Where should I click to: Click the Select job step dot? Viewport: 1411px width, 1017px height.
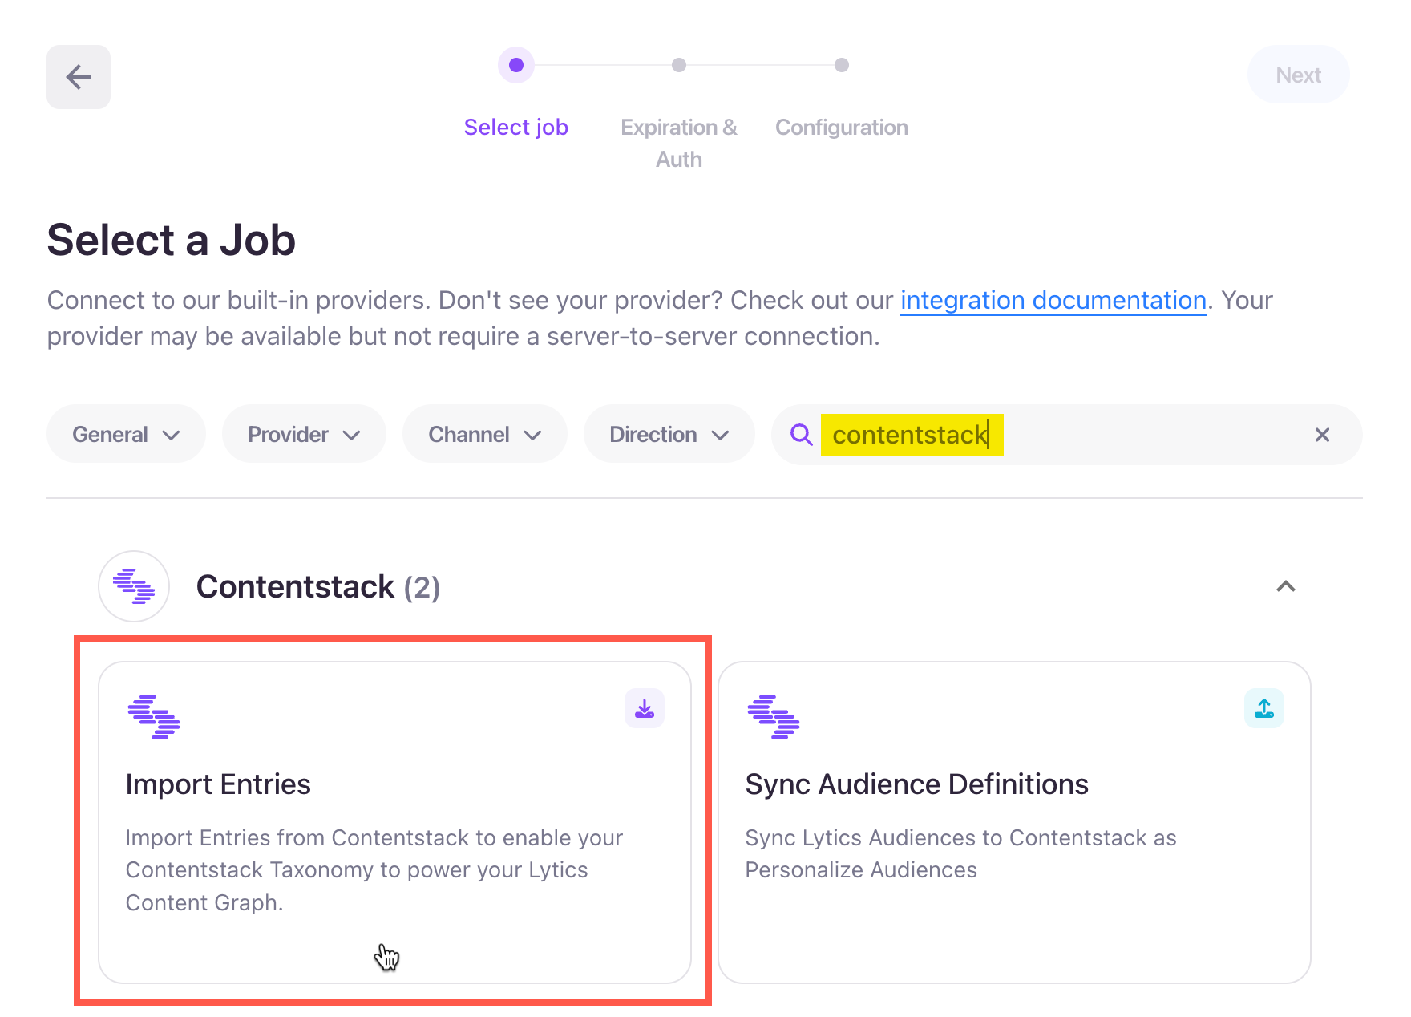(516, 65)
